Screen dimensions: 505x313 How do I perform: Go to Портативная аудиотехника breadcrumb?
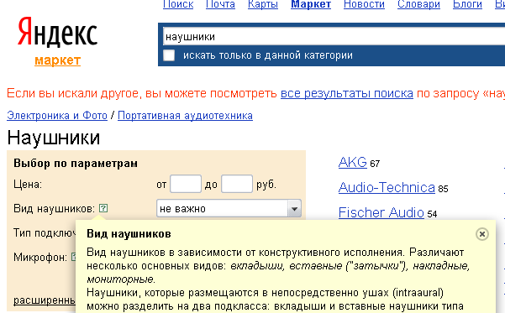[x=185, y=115]
